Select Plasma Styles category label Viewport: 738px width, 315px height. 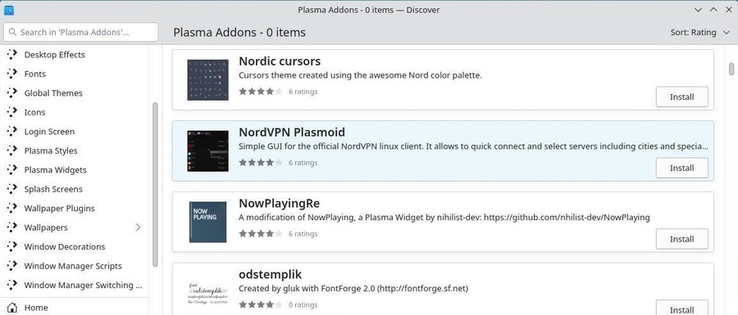[51, 151]
